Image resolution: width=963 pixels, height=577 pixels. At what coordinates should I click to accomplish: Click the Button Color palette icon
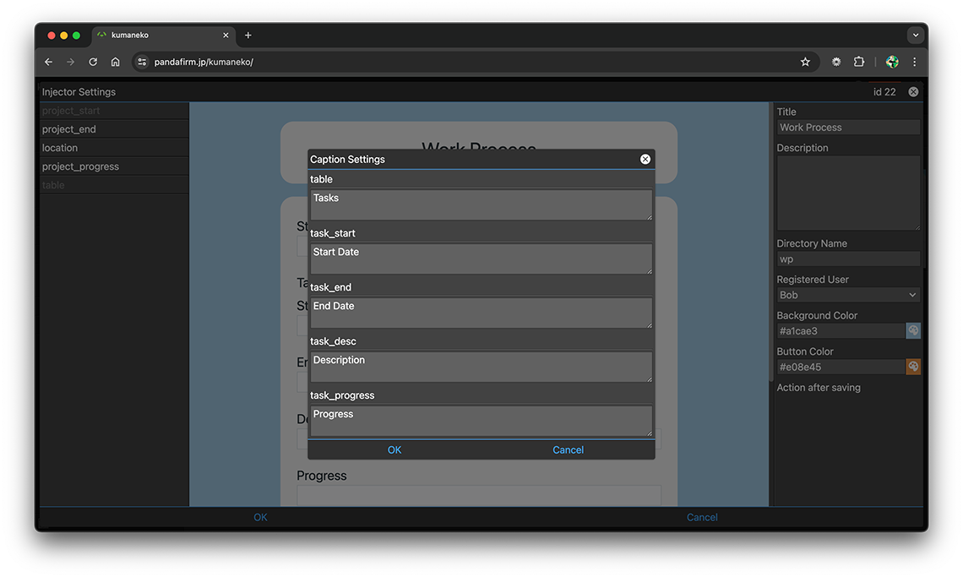913,367
